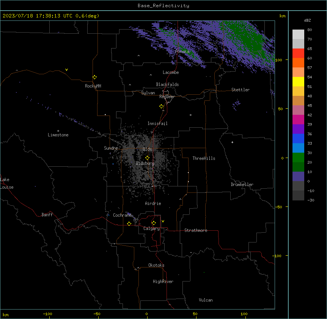The width and height of the screenshot is (327, 319).
Task: Click the asterisk marker east of Innisfail
Action: point(190,115)
